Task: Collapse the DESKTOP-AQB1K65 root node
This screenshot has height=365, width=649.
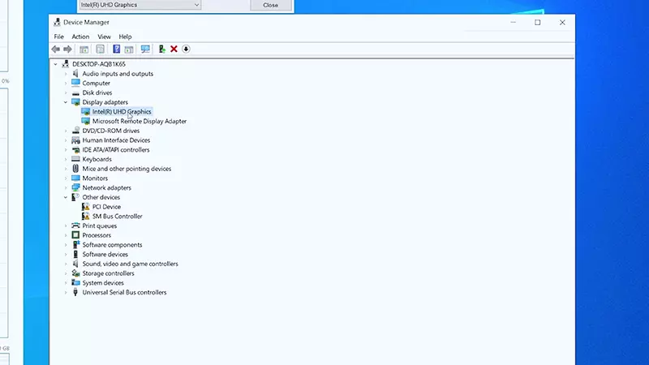Action: pos(55,64)
